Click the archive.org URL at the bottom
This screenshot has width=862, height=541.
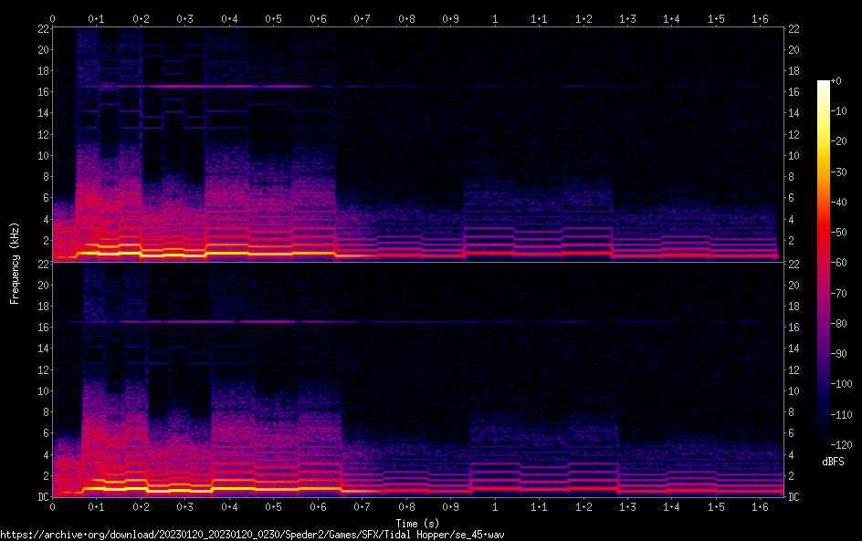pyautogui.click(x=252, y=534)
